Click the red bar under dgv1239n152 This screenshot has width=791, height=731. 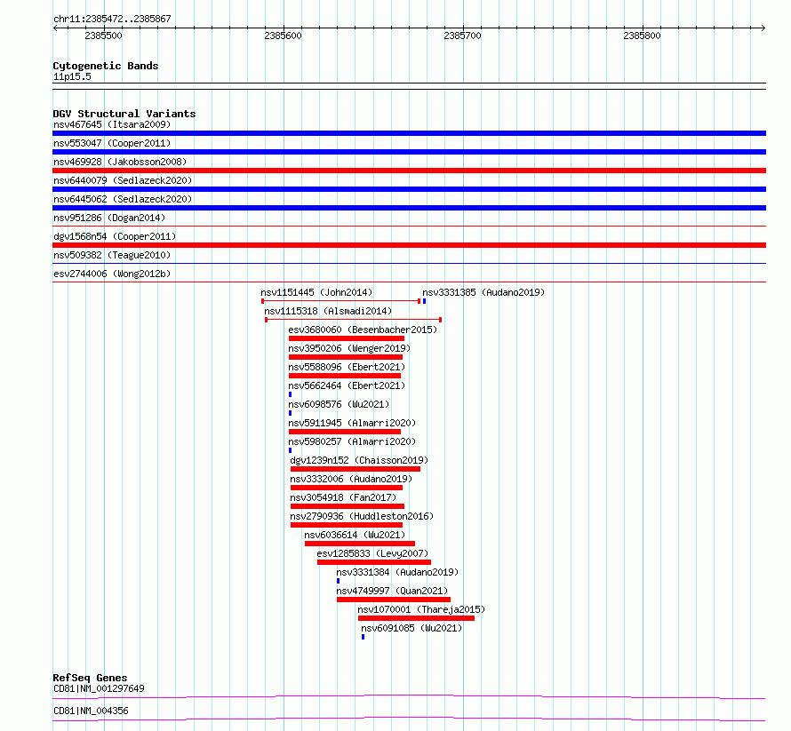point(356,469)
